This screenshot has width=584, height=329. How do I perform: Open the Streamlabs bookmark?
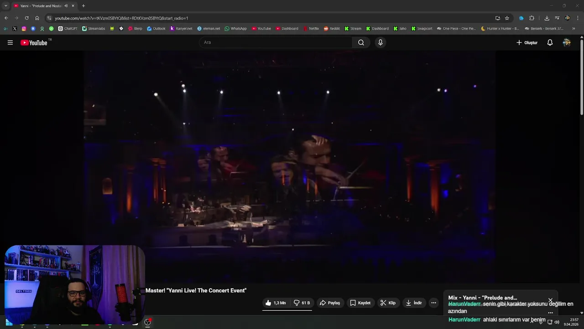click(x=94, y=28)
